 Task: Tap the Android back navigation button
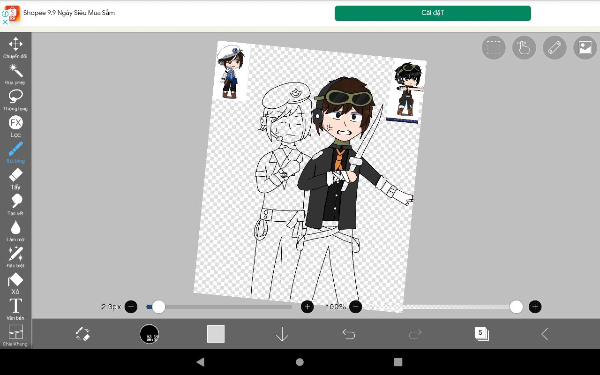[200, 362]
